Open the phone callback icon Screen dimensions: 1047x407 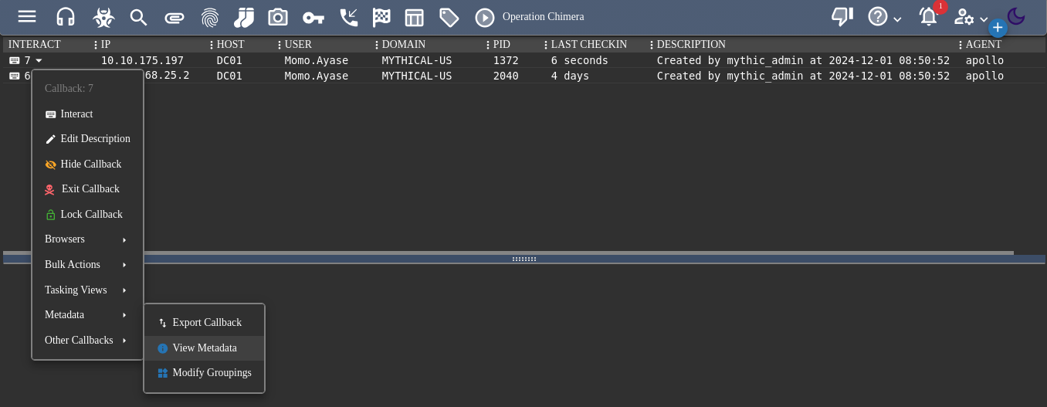click(x=348, y=17)
